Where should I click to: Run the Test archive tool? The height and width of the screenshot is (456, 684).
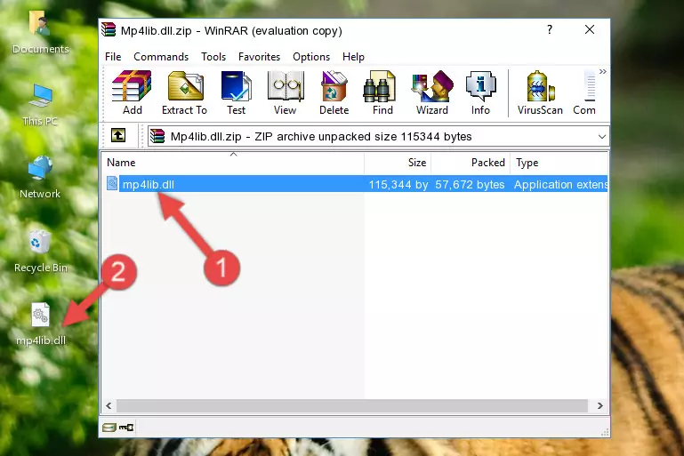[236, 92]
